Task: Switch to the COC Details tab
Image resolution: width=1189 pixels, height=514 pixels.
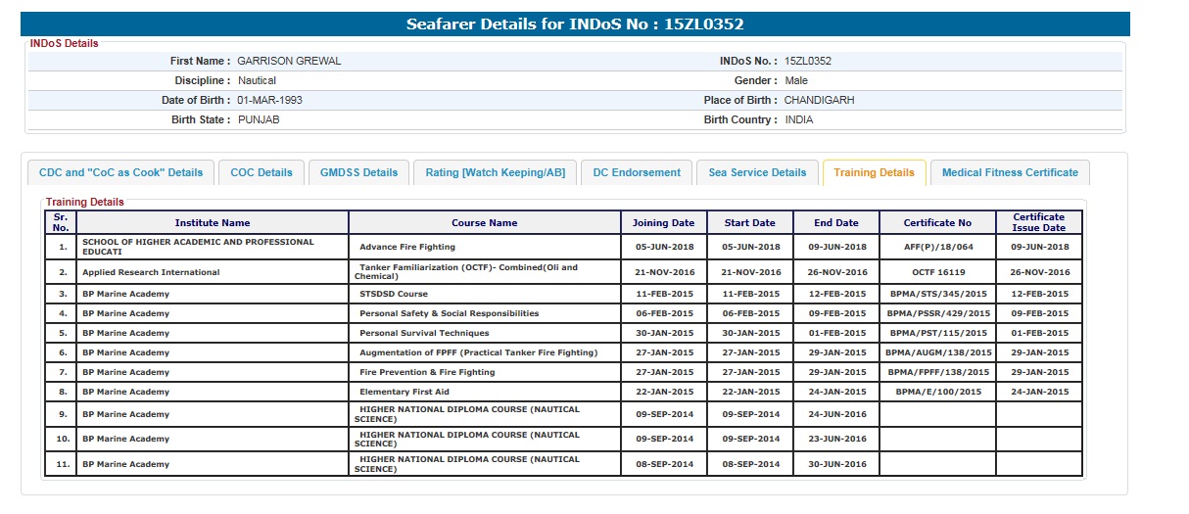Action: click(x=262, y=172)
